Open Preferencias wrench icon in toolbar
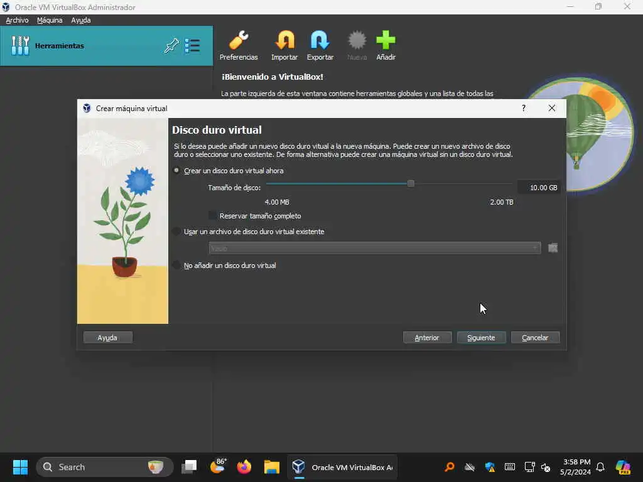Viewport: 643px width, 482px height. click(239, 40)
